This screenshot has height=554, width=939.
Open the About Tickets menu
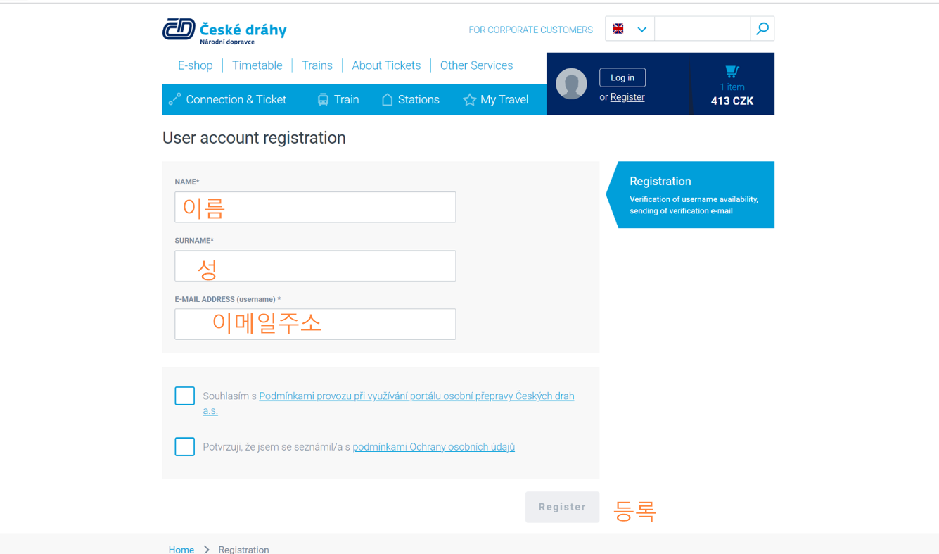[x=386, y=65]
